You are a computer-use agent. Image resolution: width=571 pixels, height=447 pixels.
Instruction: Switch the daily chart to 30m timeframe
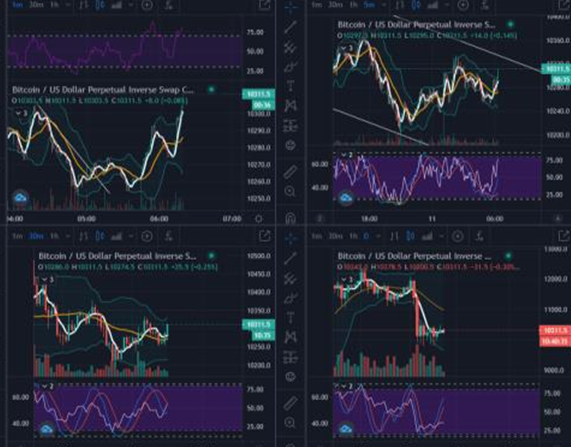pyautogui.click(x=335, y=237)
